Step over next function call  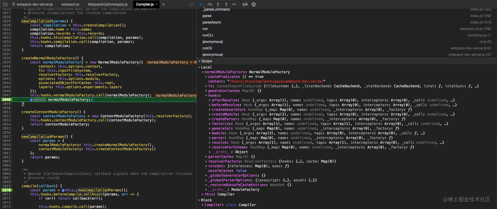pyautogui.click(x=210, y=4)
